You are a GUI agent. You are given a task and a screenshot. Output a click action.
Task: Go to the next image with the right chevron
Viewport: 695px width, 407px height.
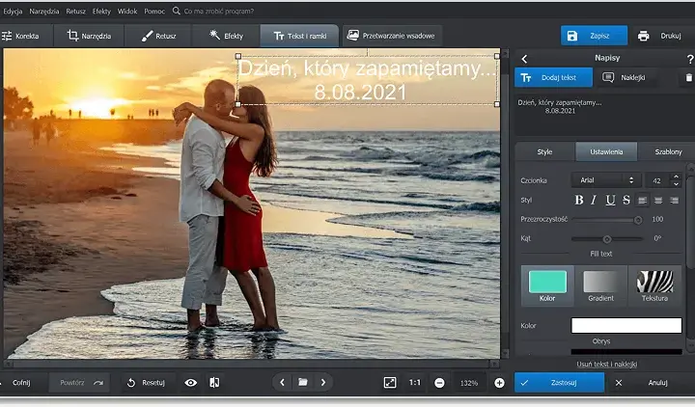pos(323,382)
